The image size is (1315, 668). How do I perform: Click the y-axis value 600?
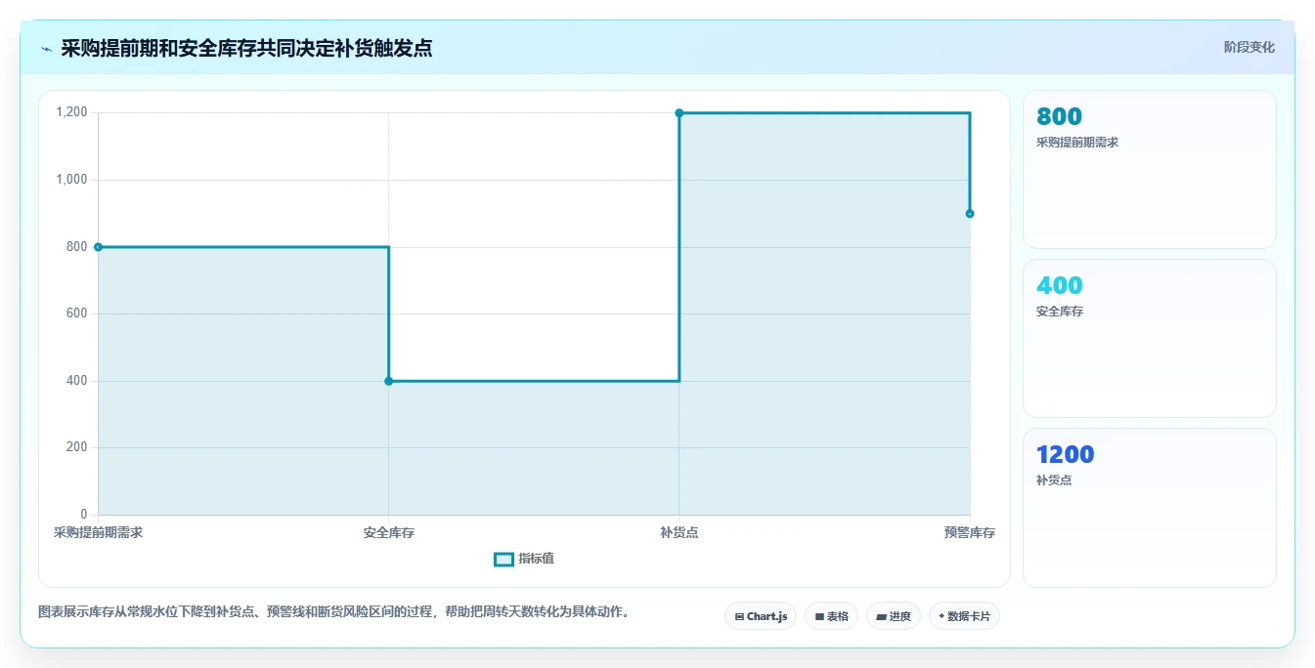[x=77, y=313]
